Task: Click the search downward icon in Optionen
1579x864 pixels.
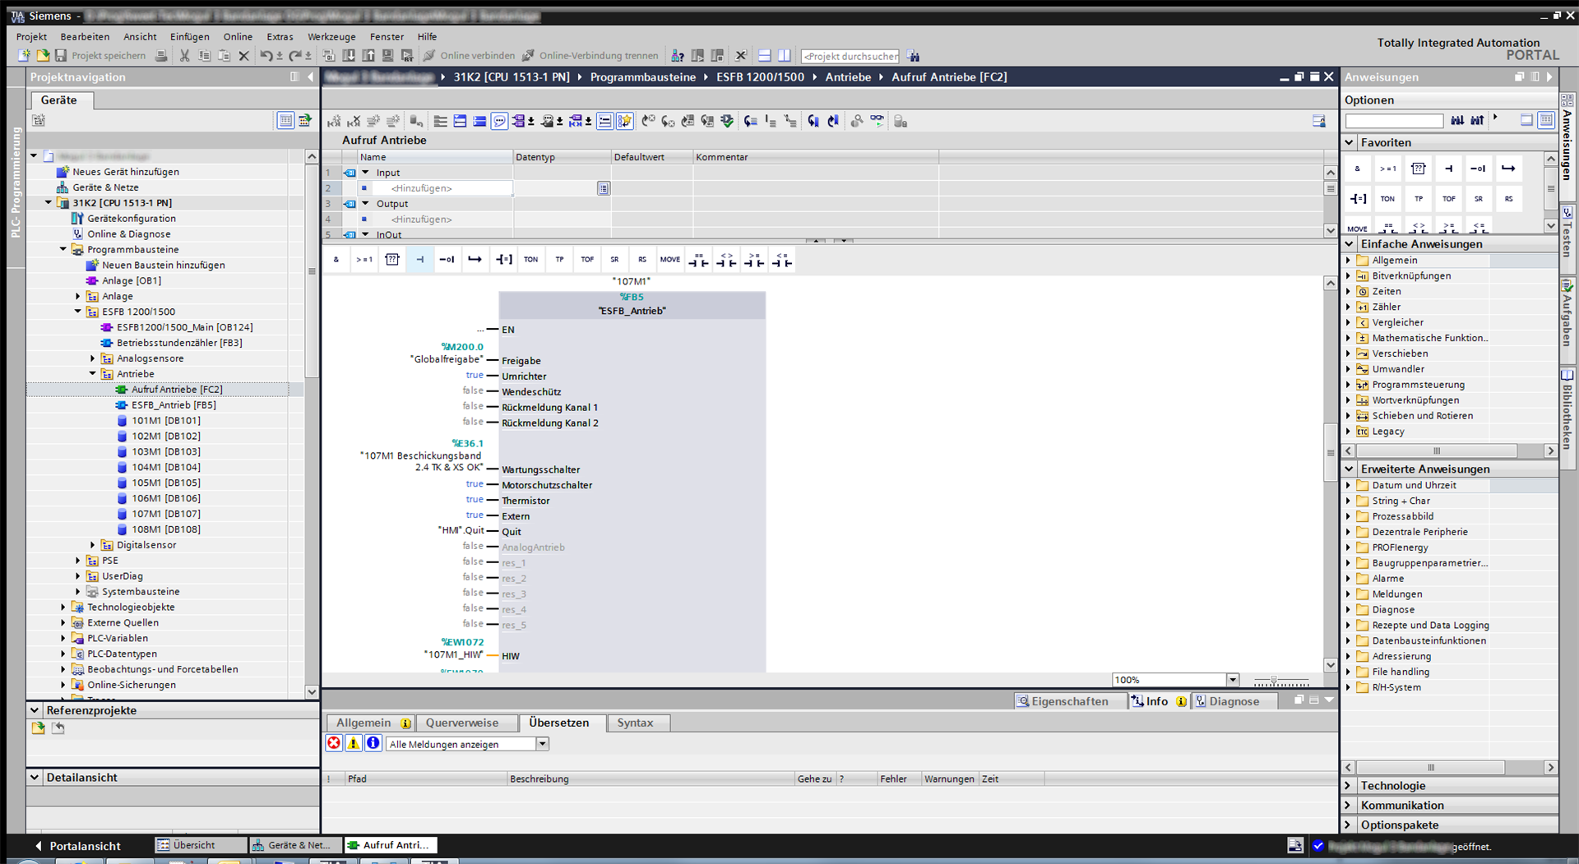Action: (x=1457, y=120)
